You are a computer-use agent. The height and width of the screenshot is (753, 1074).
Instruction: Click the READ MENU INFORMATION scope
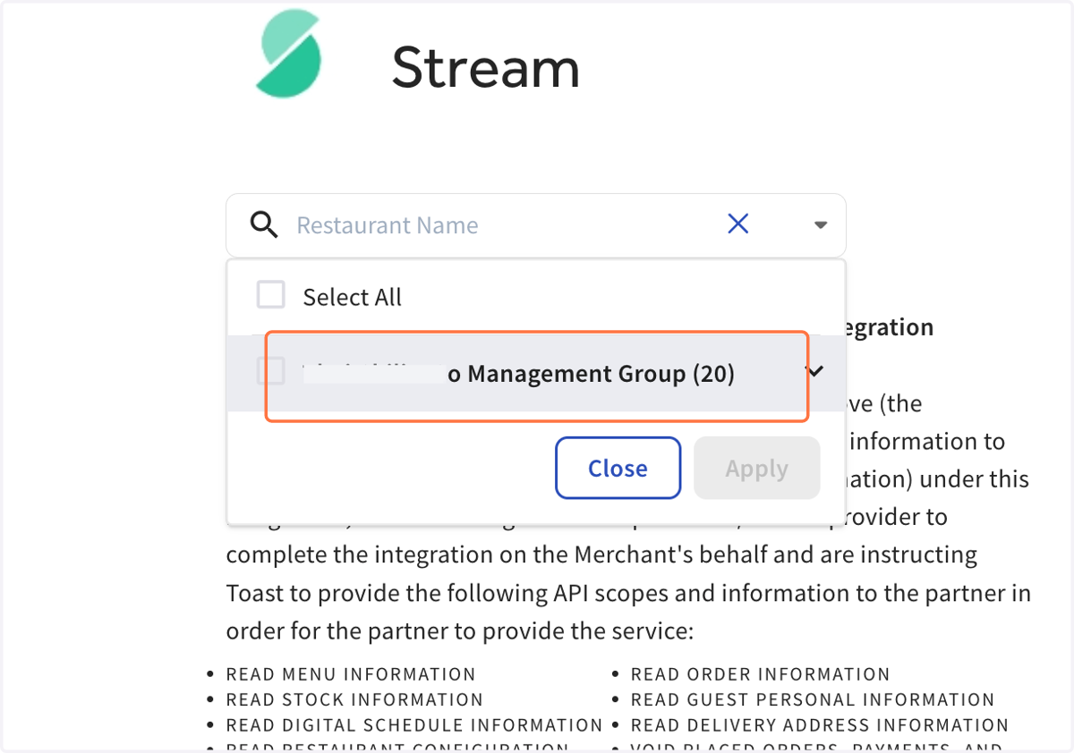pyautogui.click(x=351, y=674)
